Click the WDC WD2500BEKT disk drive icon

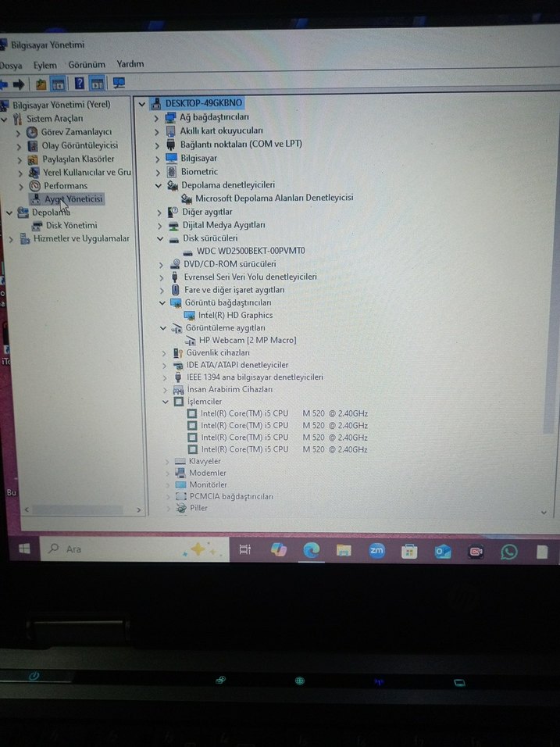(188, 252)
